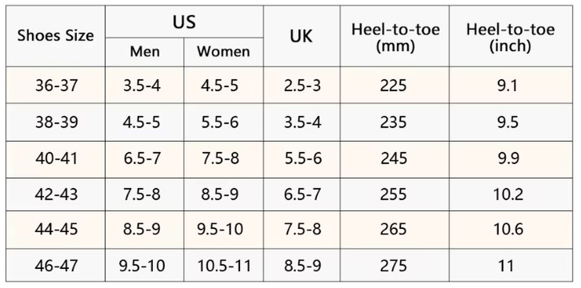Click the 10.5-11 women's size cell
The width and height of the screenshot is (581, 288).
(x=224, y=265)
